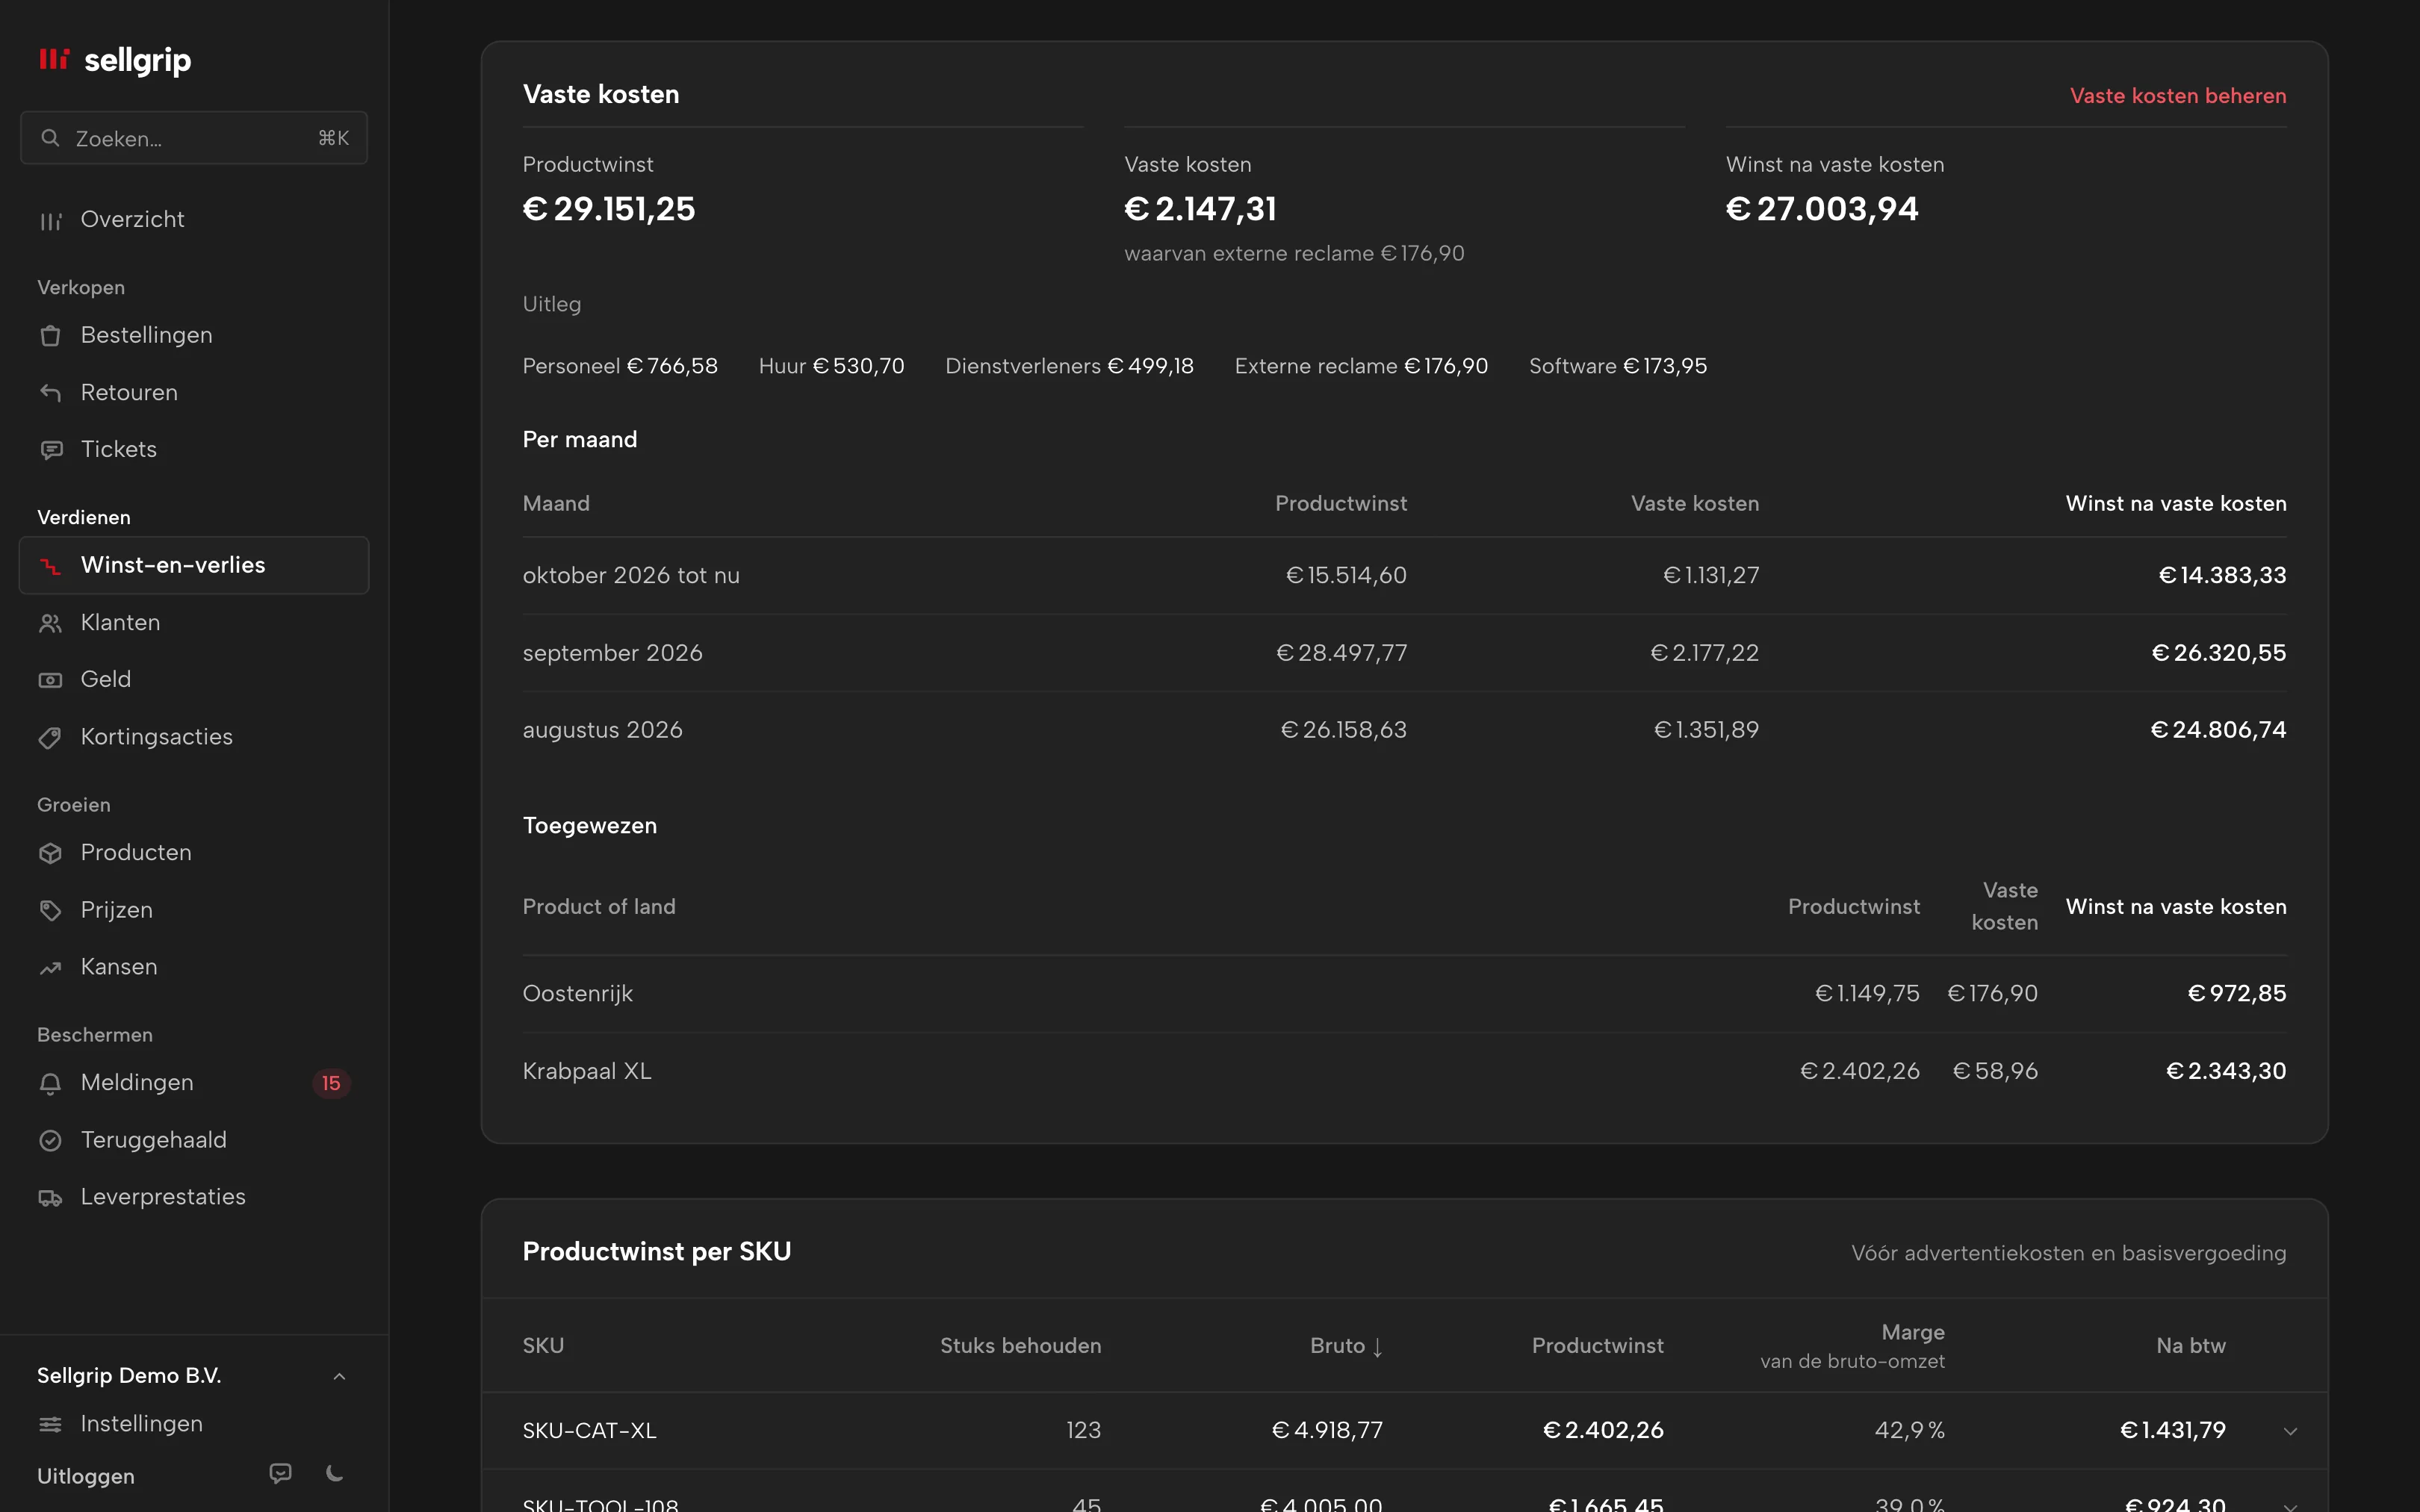Screen dimensions: 2420x1512
Task: Open the Meldingen bell icon
Action: pyautogui.click(x=50, y=1083)
